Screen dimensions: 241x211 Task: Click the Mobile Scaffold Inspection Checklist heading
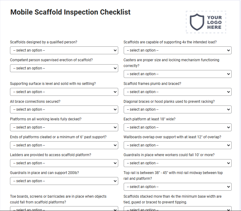coord(70,12)
